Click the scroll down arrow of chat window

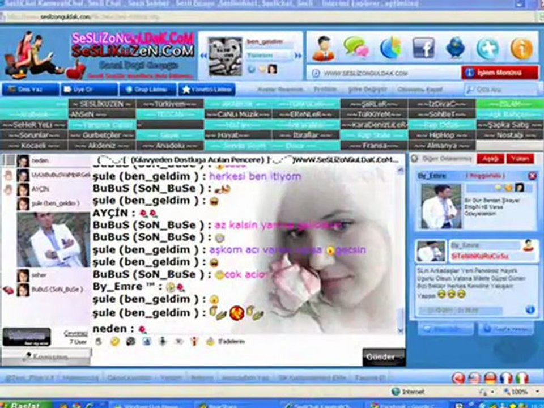point(401,330)
